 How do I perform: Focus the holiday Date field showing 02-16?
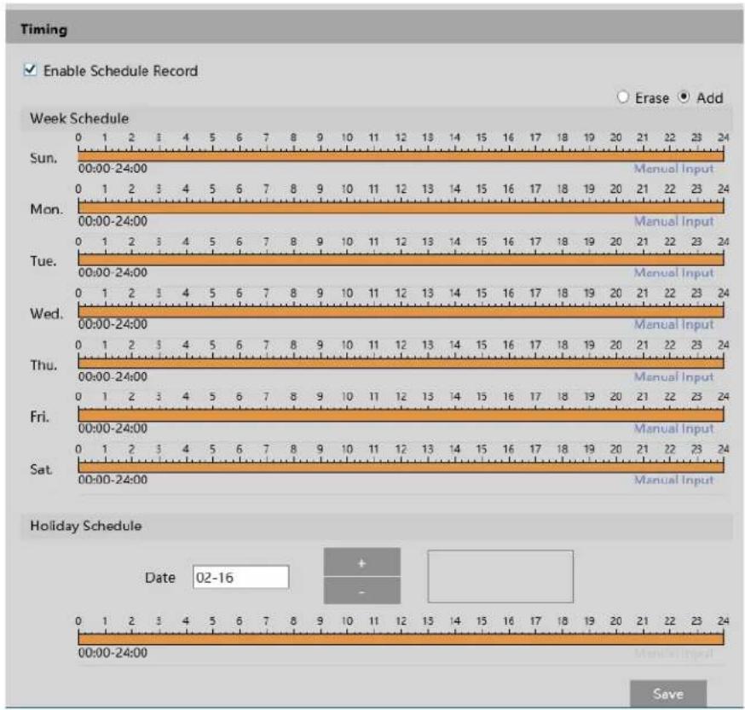pyautogui.click(x=241, y=577)
